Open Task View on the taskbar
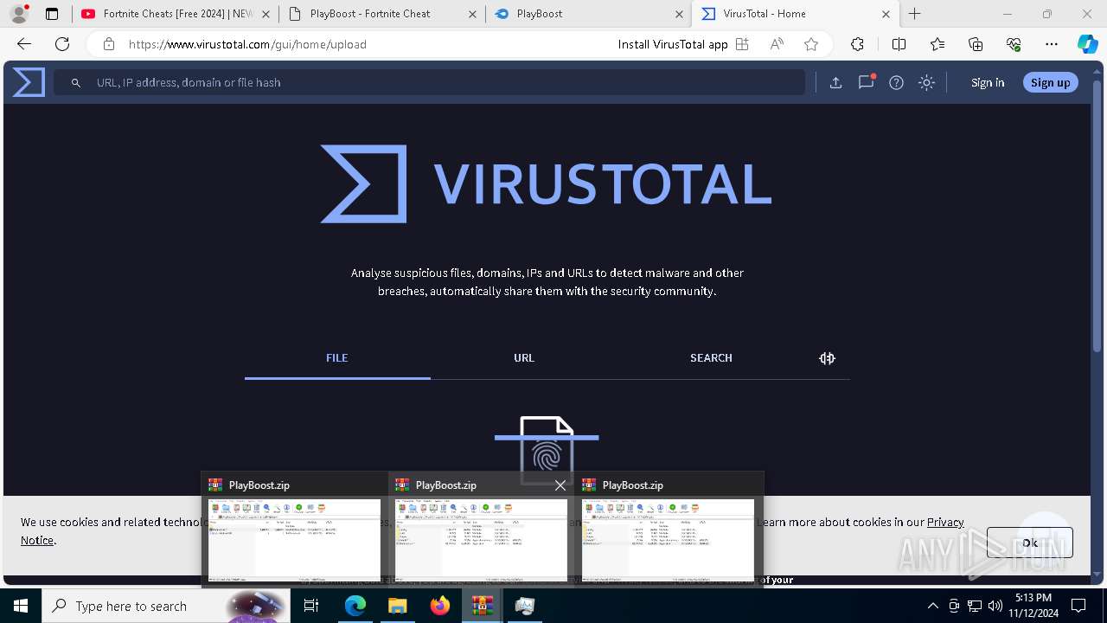 311,606
